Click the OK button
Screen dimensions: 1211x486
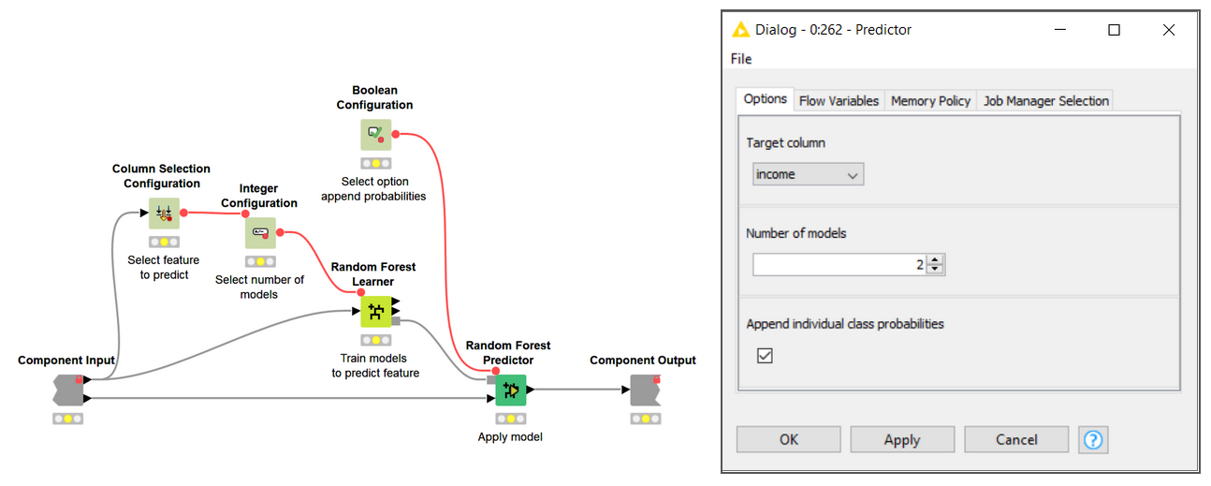point(789,439)
